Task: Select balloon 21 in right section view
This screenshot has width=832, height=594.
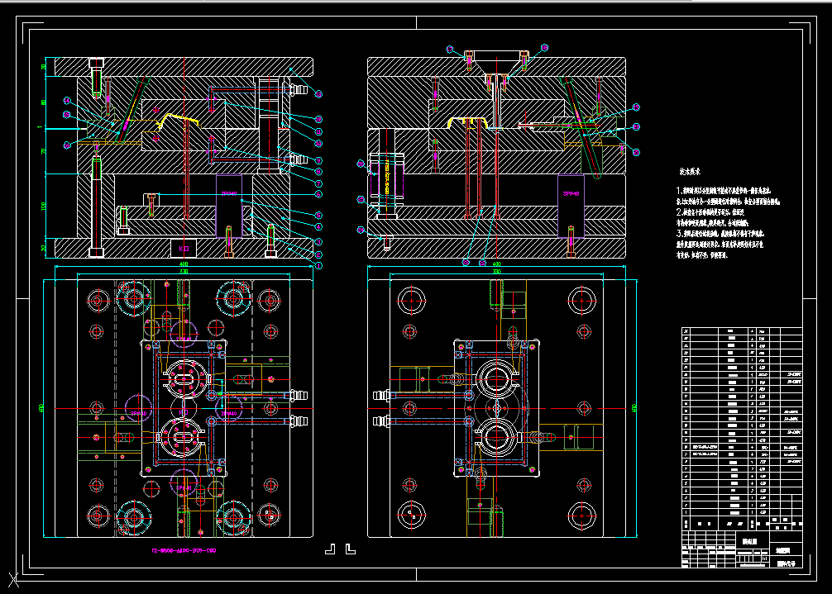Action: (636, 152)
